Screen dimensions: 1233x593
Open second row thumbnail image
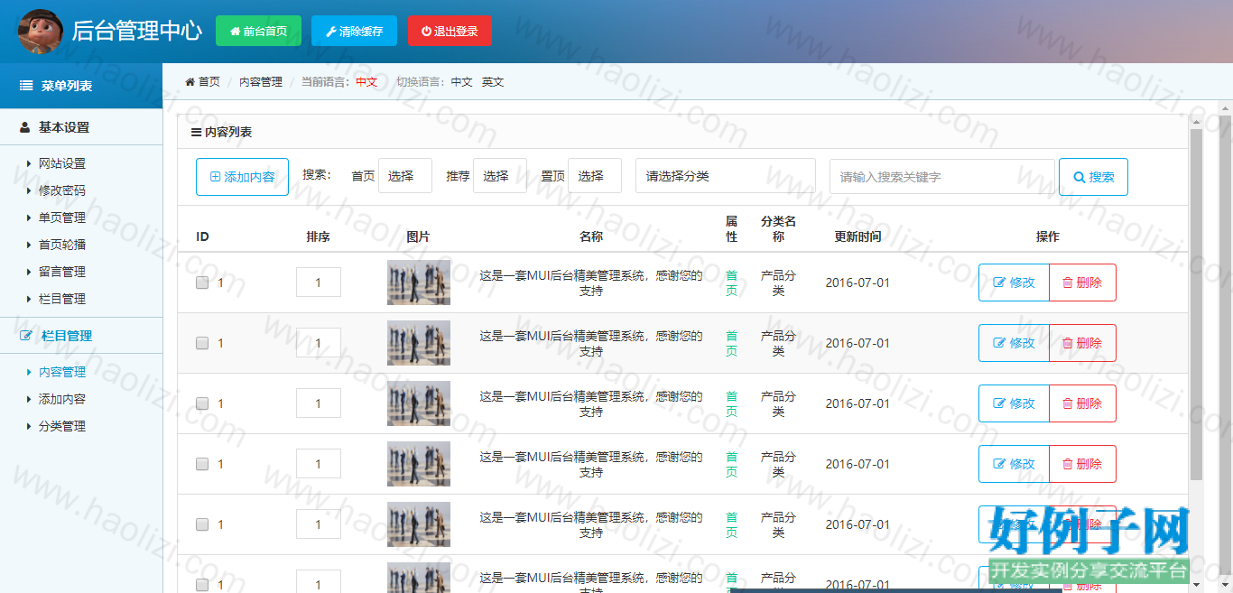coord(419,343)
